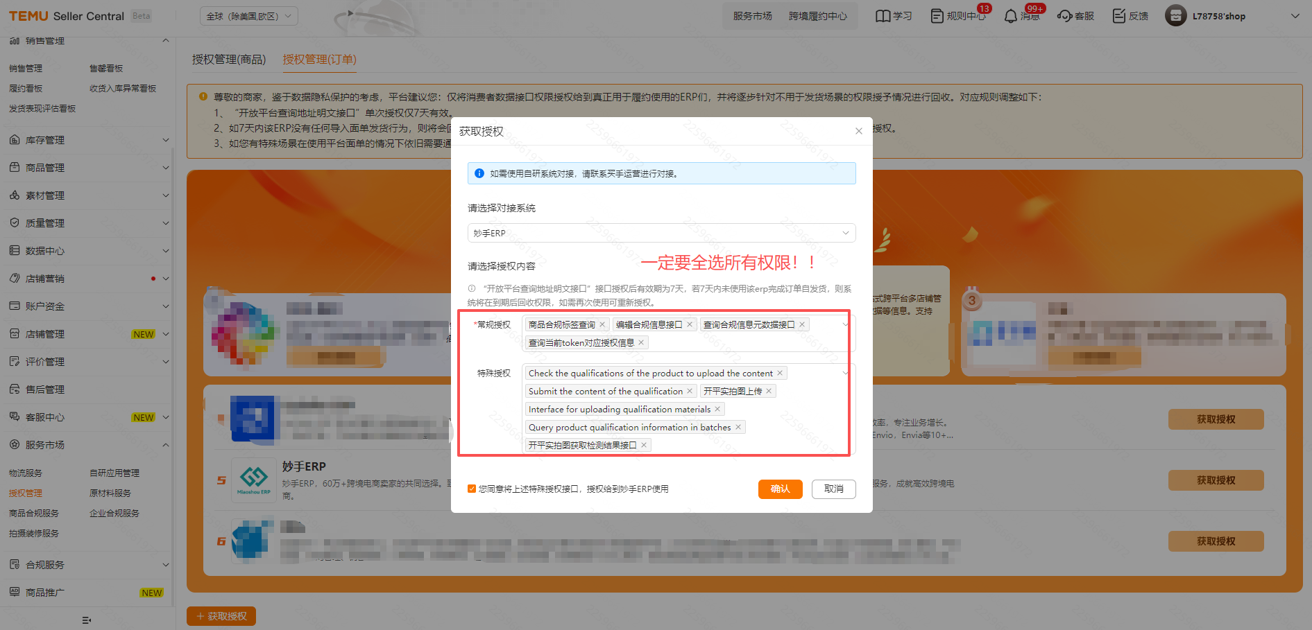Open 物流服务 in the sidebar
1312x630 pixels.
point(26,473)
